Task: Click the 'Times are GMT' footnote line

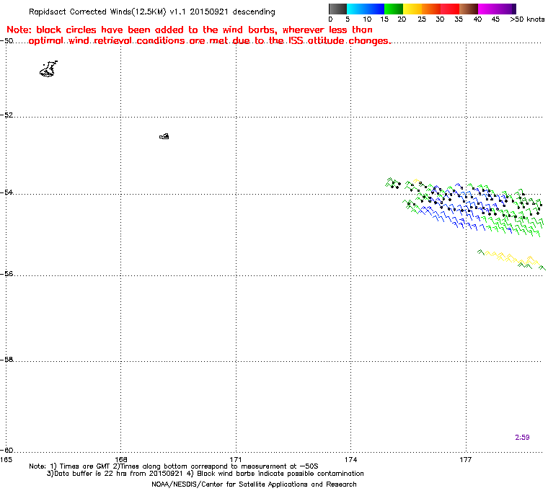Action: [174, 466]
